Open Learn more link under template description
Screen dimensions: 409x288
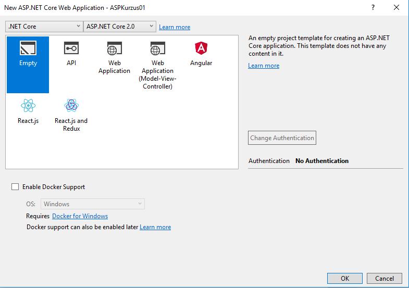(x=264, y=66)
